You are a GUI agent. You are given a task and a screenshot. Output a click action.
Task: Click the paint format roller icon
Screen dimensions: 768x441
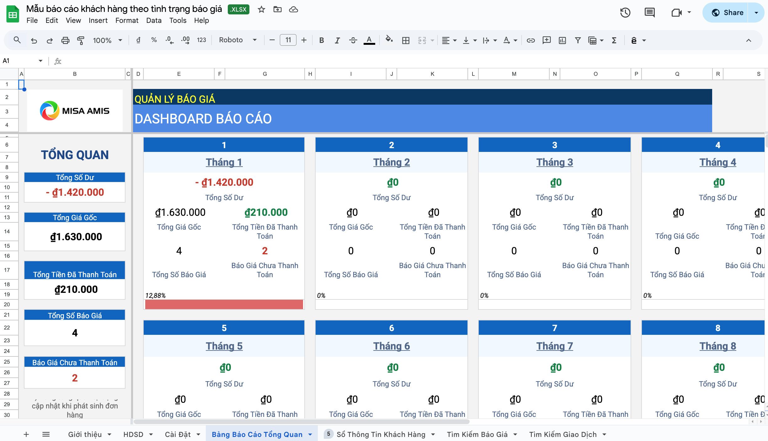81,40
